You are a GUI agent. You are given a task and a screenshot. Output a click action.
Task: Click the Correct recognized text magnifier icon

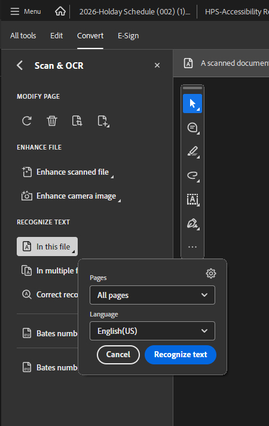click(27, 294)
